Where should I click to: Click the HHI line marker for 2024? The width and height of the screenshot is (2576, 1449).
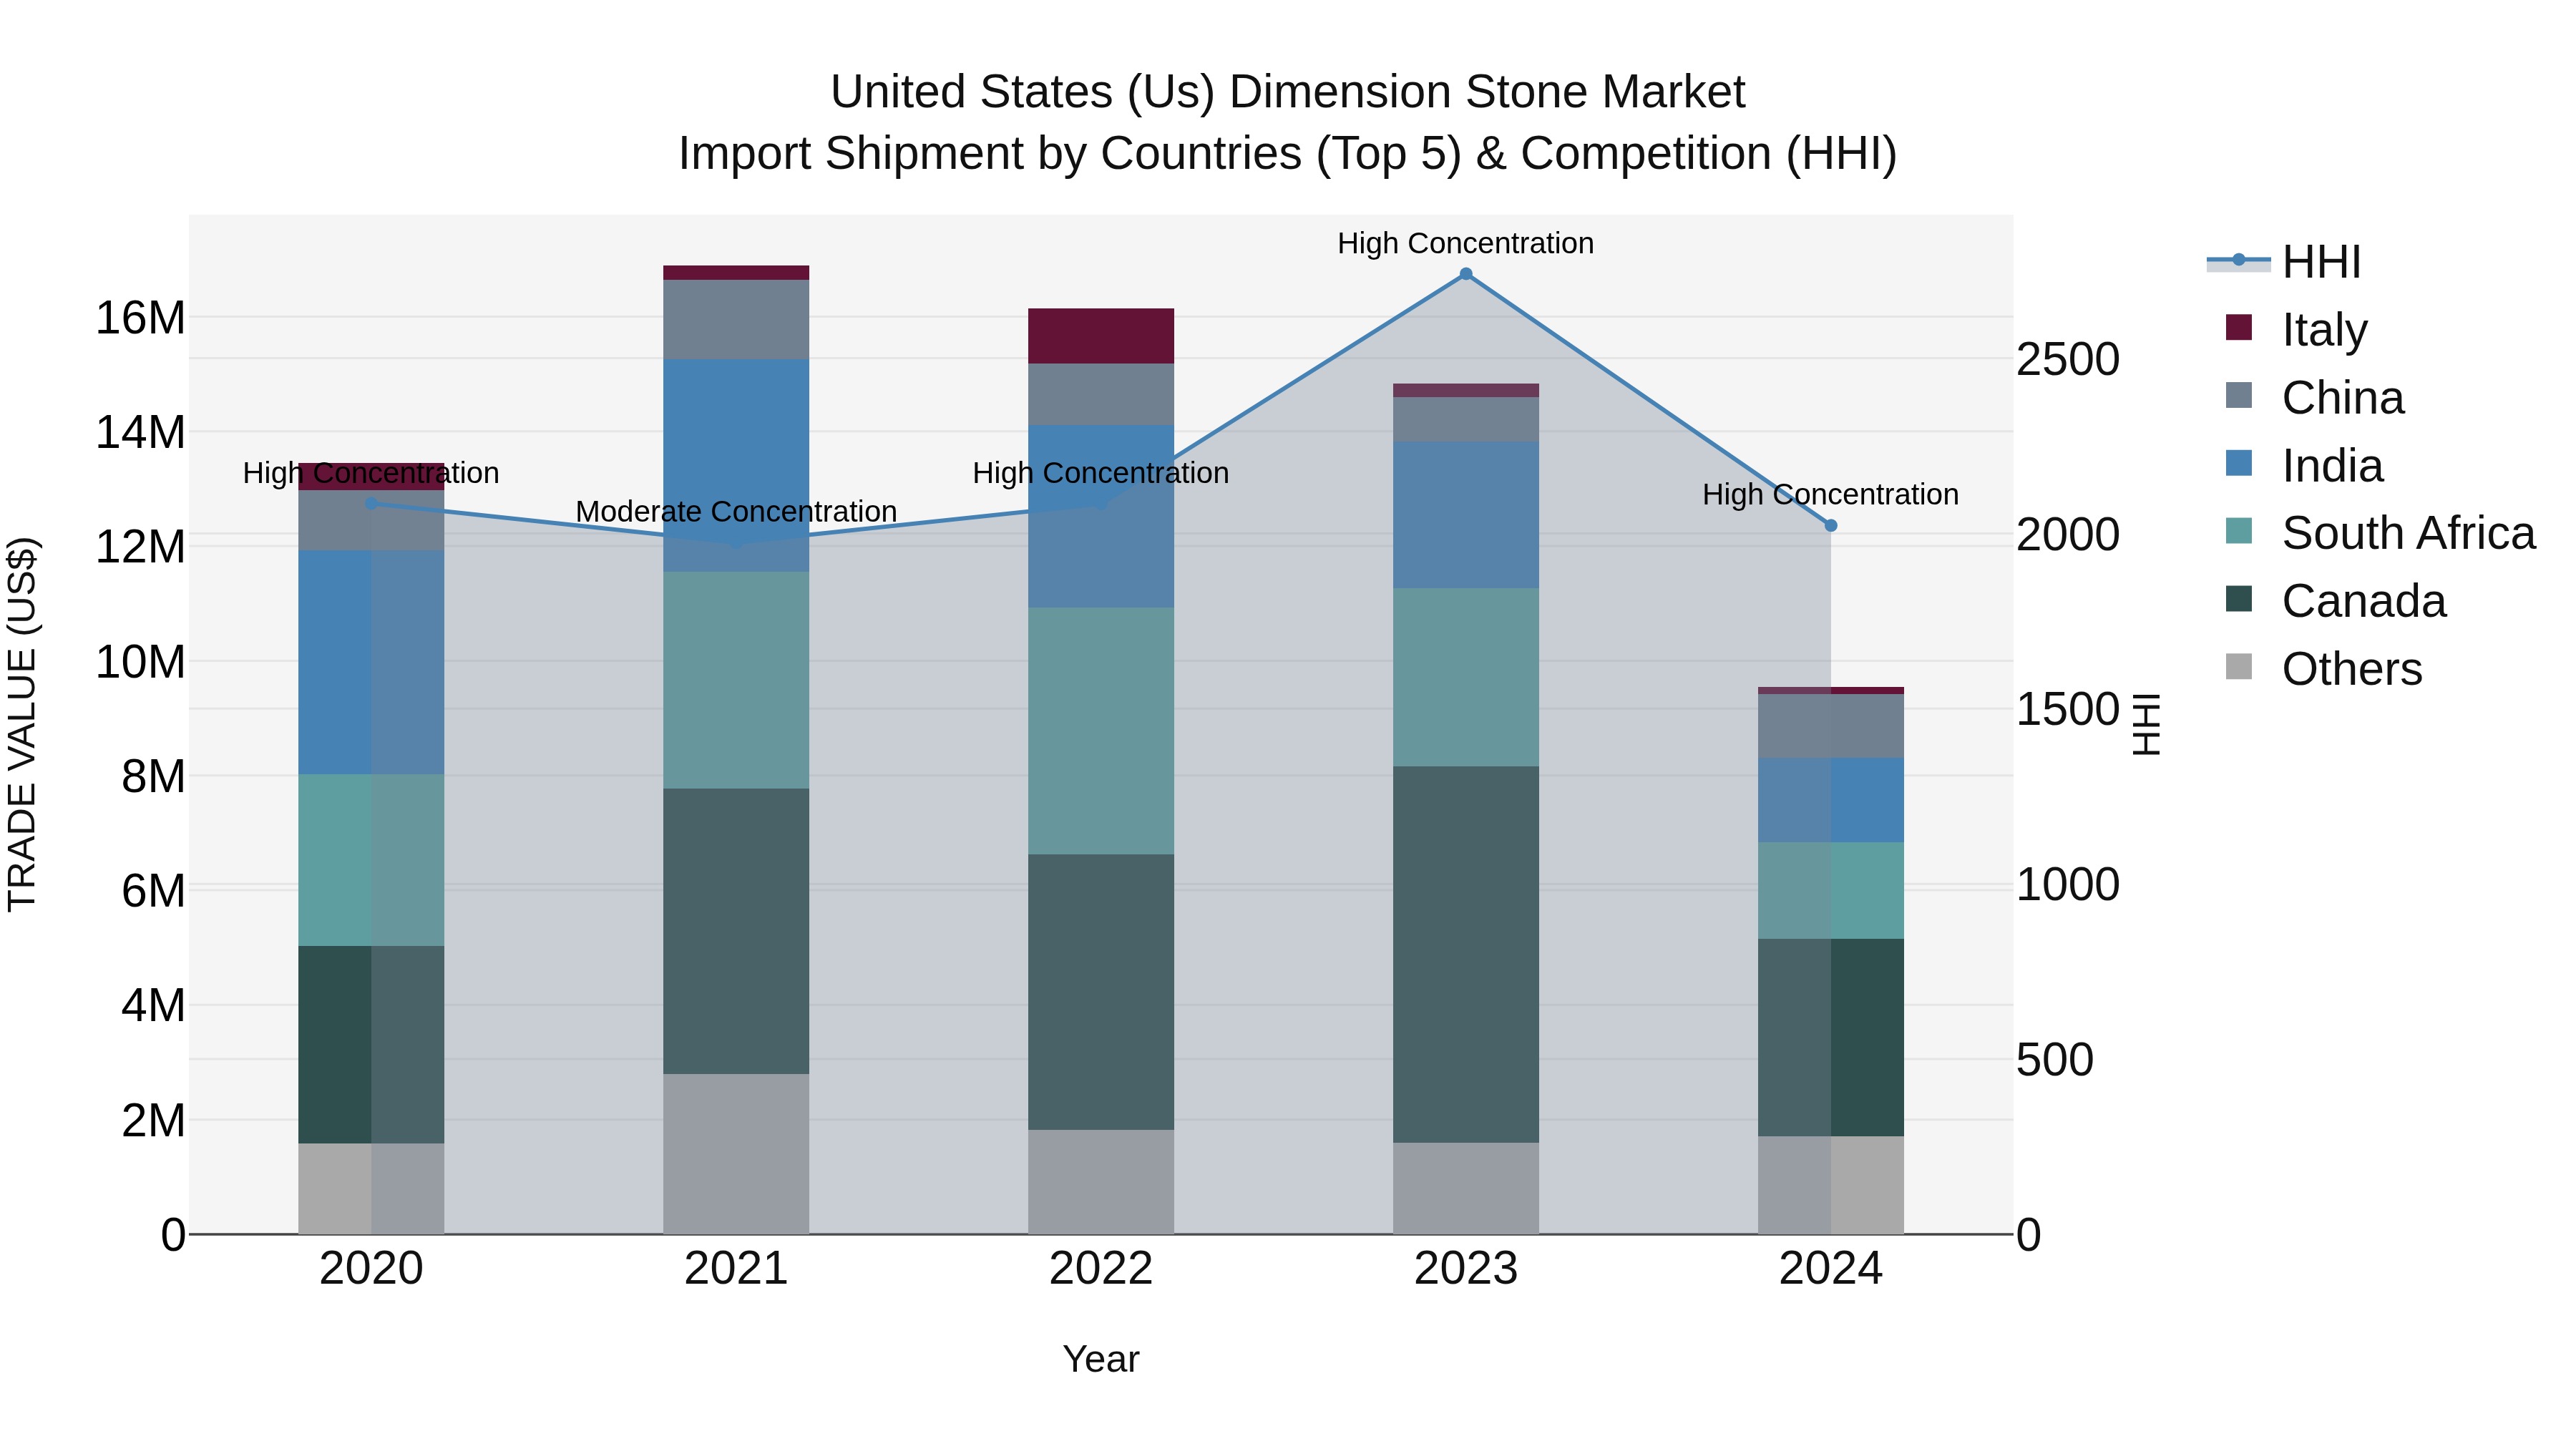[x=1831, y=525]
